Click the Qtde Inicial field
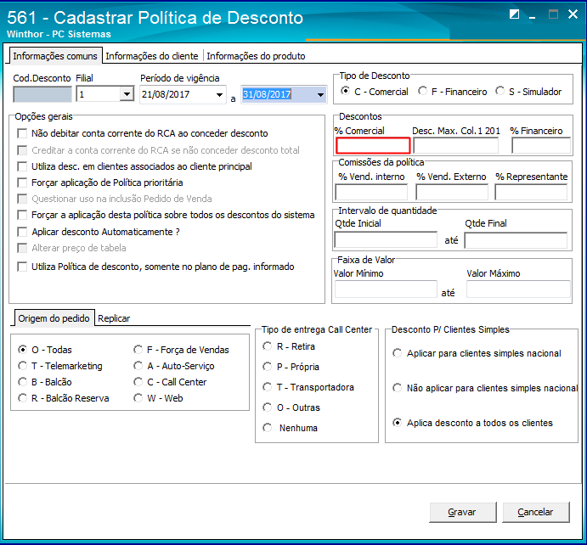The height and width of the screenshot is (545, 587). pos(386,239)
